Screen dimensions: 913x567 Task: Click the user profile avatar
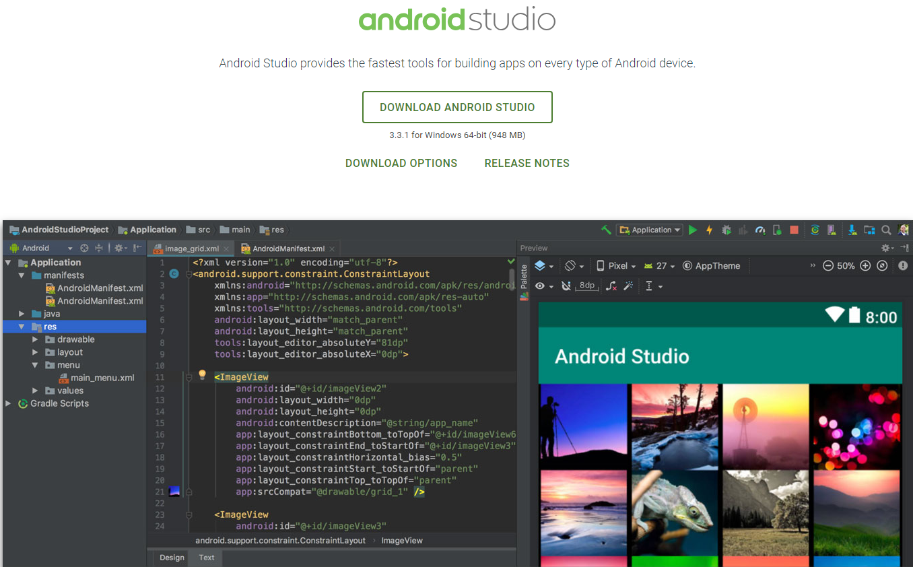[903, 230]
